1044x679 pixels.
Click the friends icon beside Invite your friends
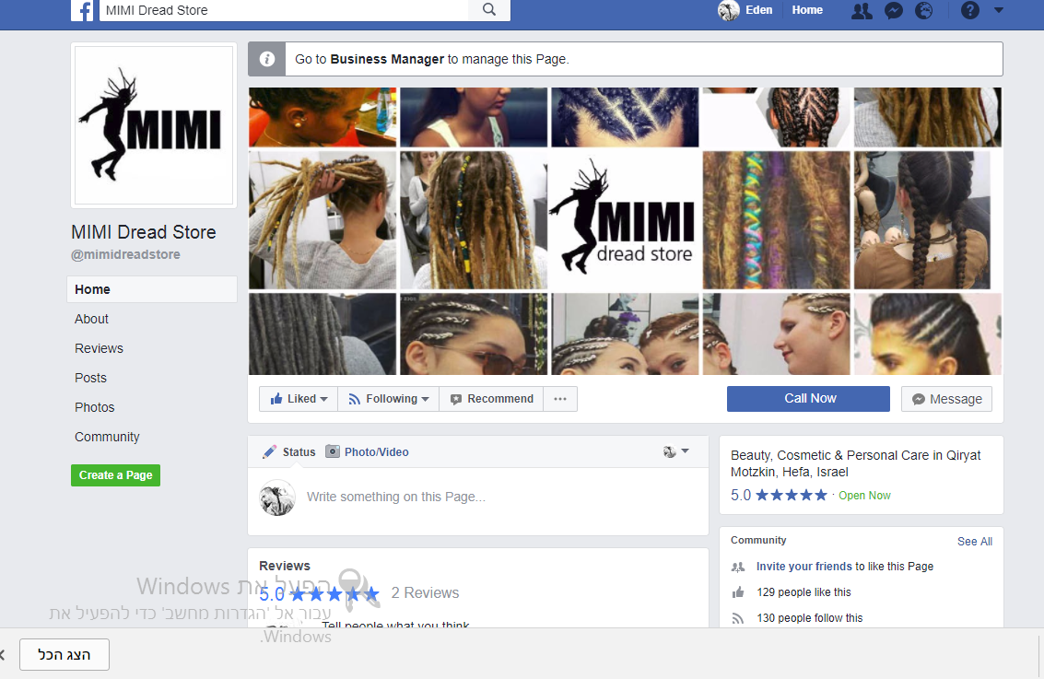point(738,568)
